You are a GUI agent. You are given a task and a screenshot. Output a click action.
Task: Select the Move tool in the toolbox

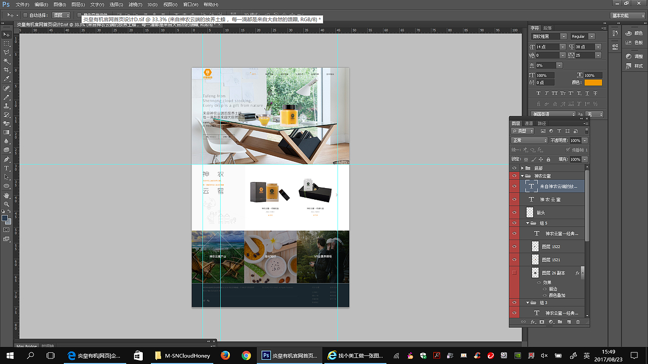(7, 34)
